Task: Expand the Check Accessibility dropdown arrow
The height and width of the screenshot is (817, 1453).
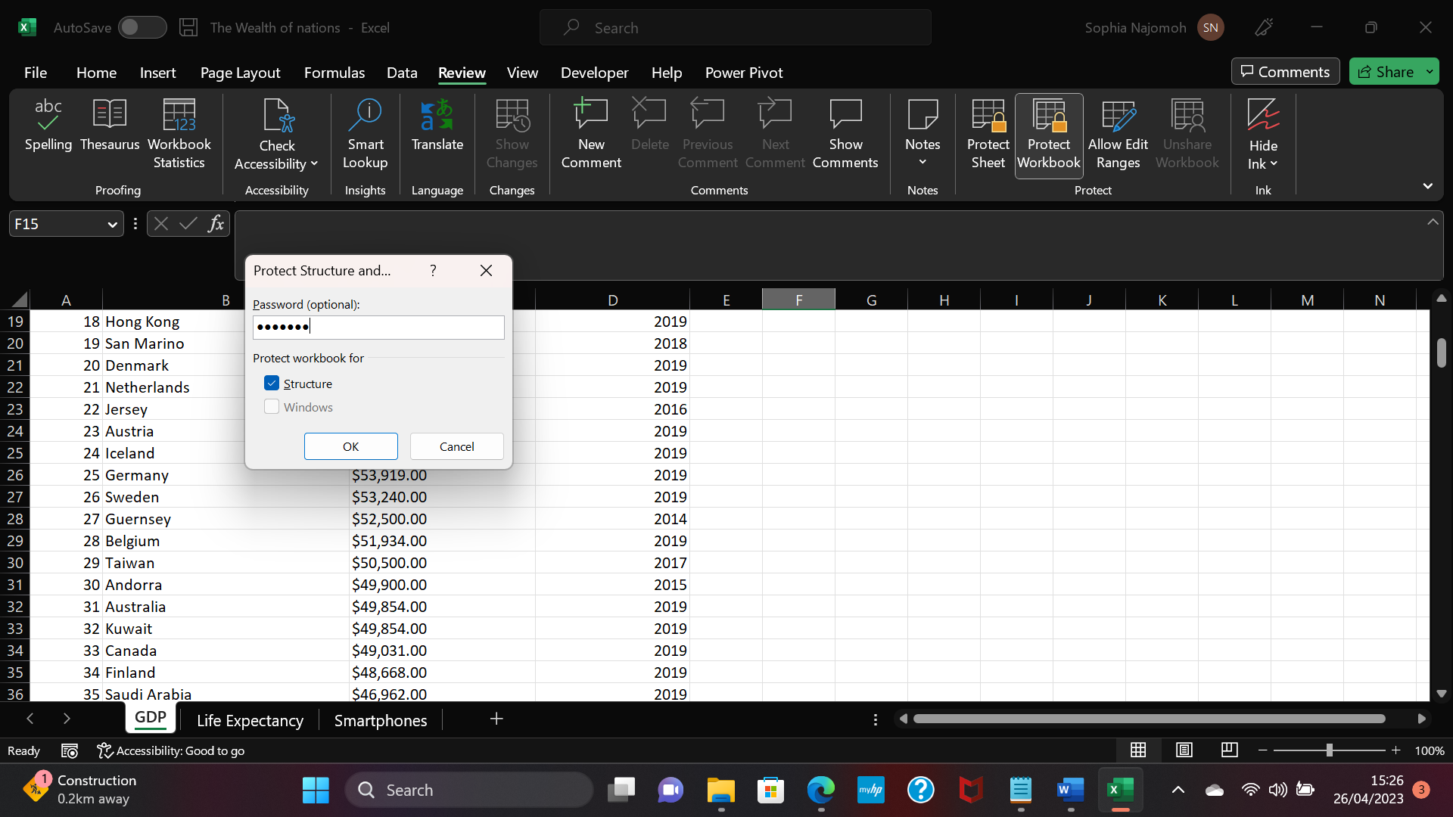Action: click(315, 163)
